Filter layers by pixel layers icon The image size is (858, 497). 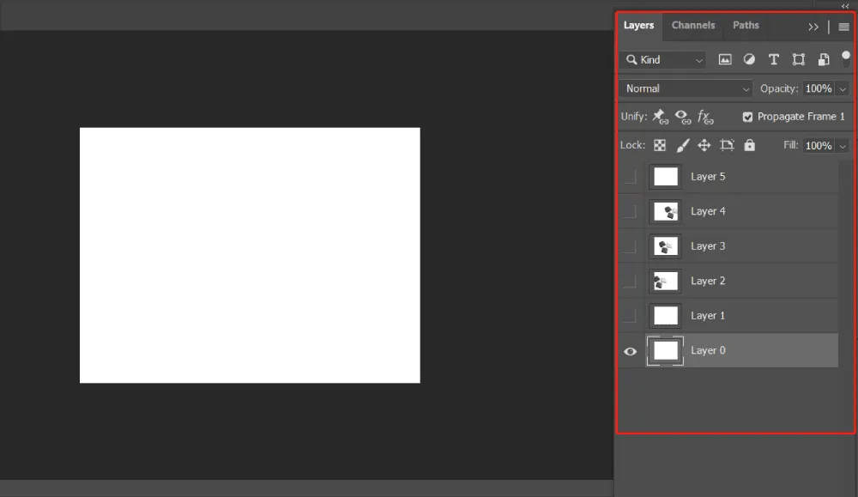pos(725,59)
